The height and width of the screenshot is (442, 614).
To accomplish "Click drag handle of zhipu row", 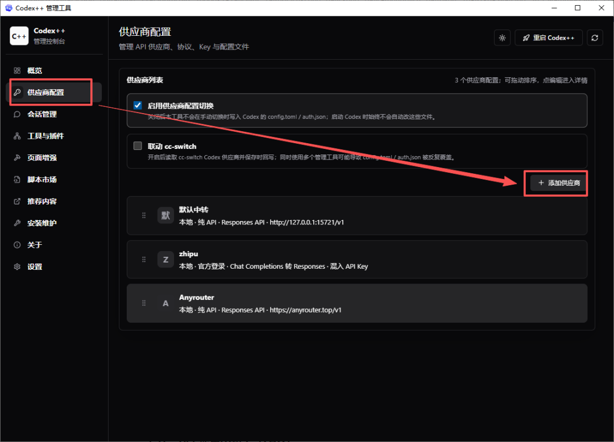I will click(x=144, y=259).
